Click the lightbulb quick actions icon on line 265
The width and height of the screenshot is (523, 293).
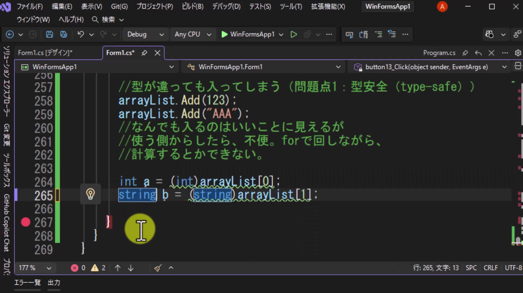90,194
